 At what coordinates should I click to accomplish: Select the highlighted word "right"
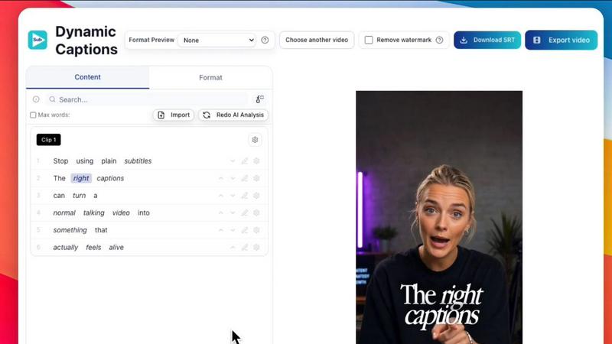click(x=81, y=178)
